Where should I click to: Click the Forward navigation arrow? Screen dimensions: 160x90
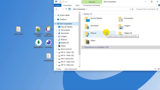(60, 9)
